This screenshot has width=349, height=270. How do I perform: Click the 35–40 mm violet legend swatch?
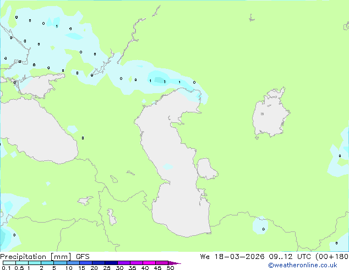tap(137, 263)
